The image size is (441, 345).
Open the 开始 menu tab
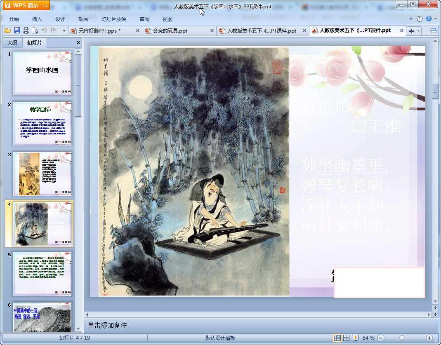pyautogui.click(x=14, y=19)
